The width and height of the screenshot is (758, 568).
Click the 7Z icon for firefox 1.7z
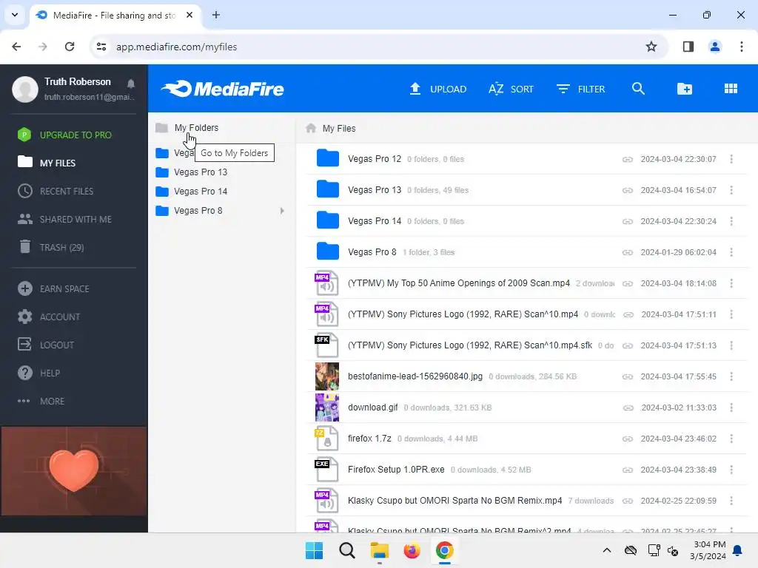pos(326,438)
